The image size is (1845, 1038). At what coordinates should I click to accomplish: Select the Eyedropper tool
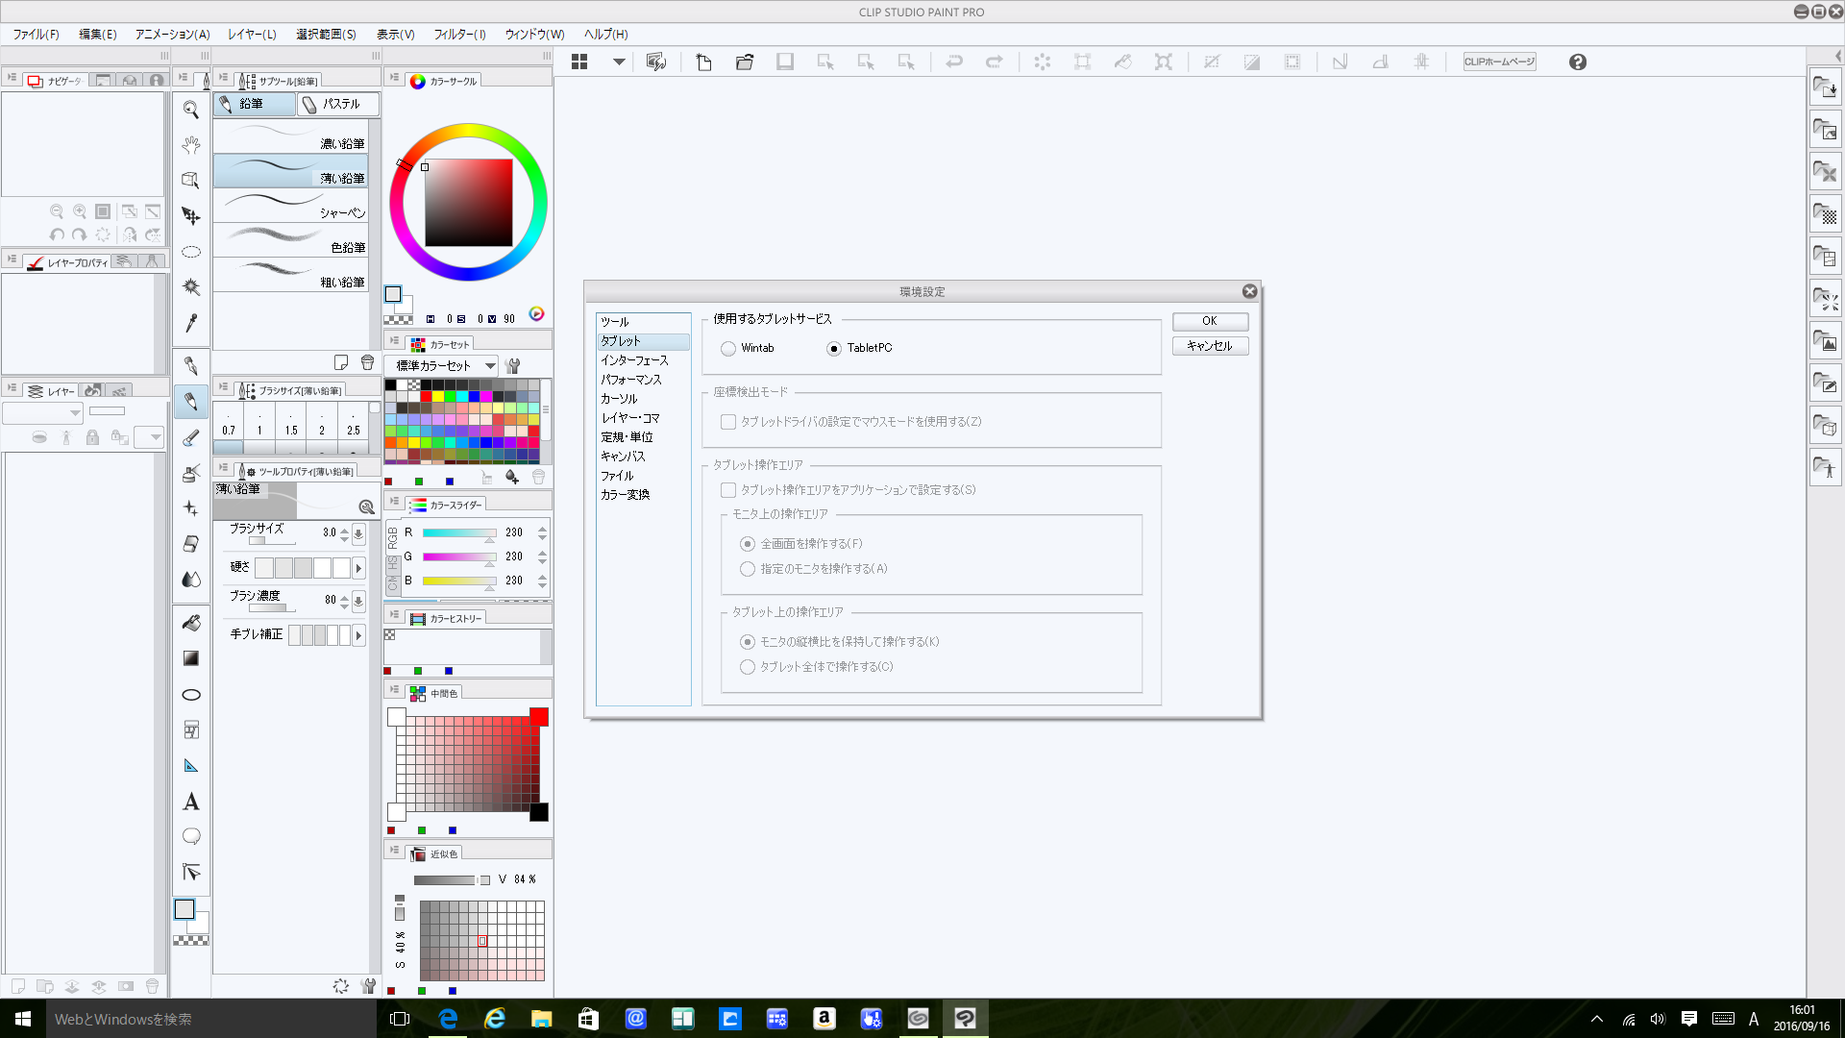tap(191, 323)
